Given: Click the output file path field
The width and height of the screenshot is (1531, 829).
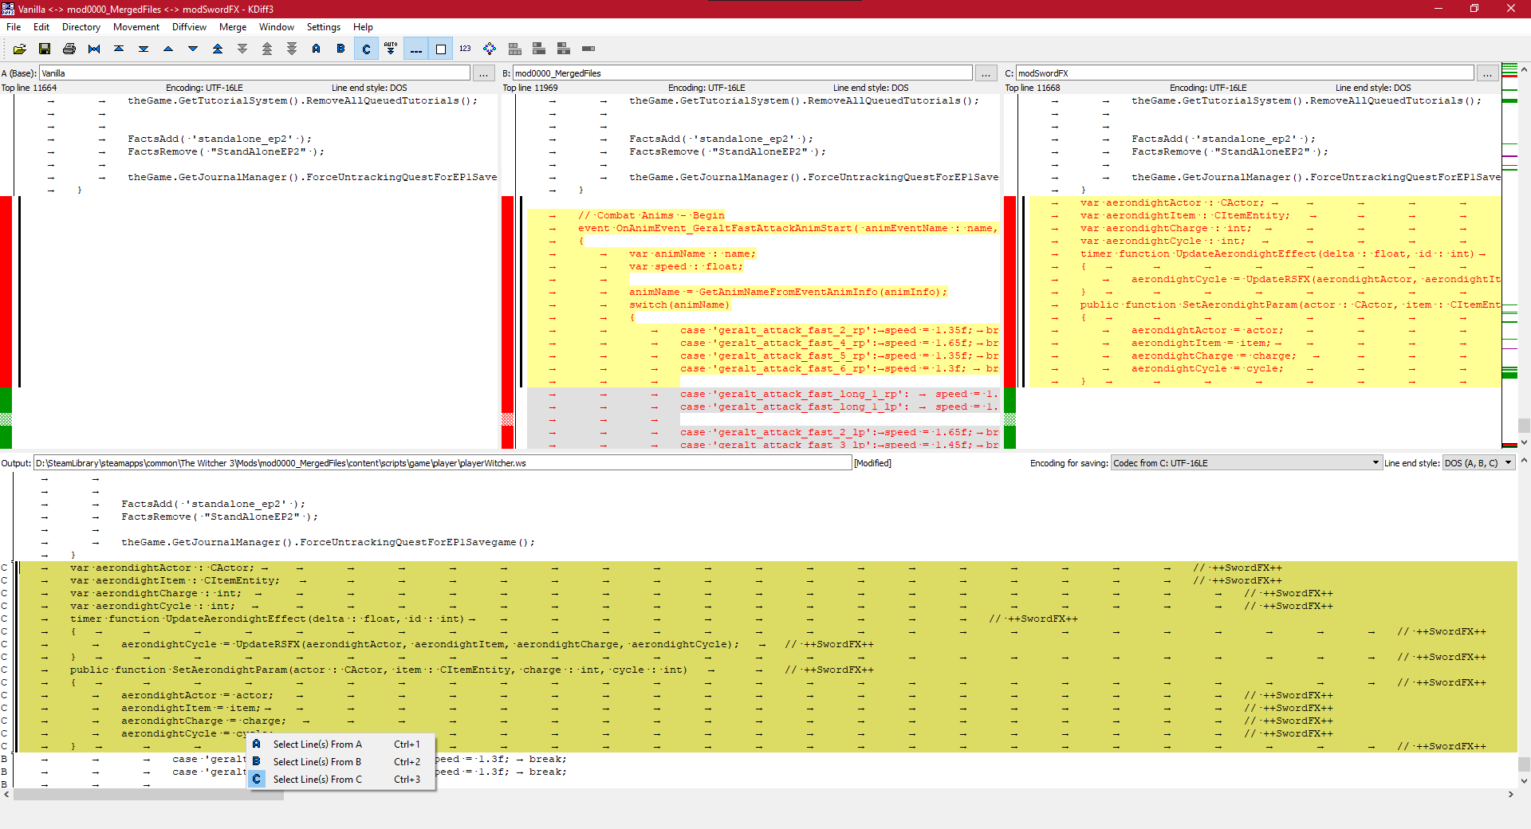Looking at the screenshot, I should click(x=443, y=463).
